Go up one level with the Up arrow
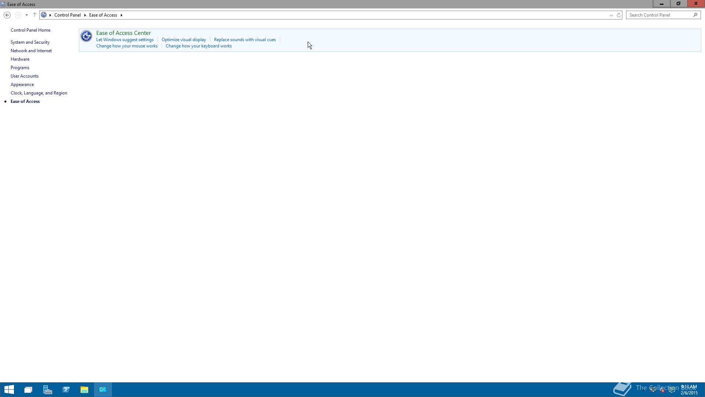This screenshot has height=397, width=705. point(35,15)
